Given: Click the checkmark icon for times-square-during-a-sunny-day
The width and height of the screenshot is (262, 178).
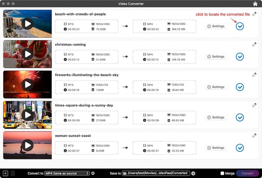Looking at the screenshot, I should [239, 117].
